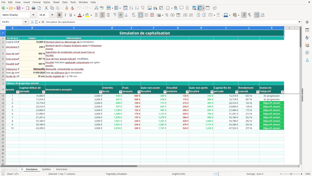Image resolution: width=312 pixels, height=176 pixels.
Task: Cut the selection with the scissors icon
Action: (x=46, y=8)
